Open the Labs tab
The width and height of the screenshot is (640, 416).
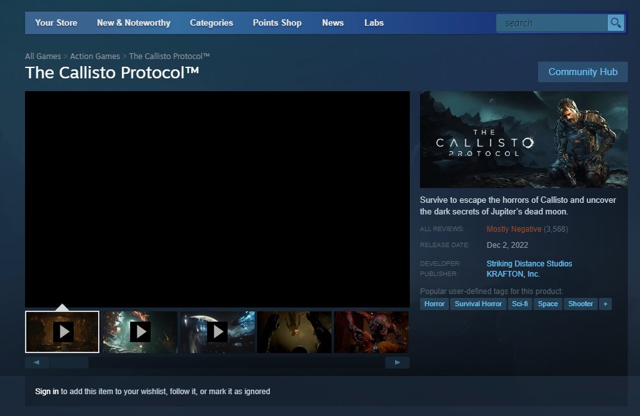click(x=374, y=23)
